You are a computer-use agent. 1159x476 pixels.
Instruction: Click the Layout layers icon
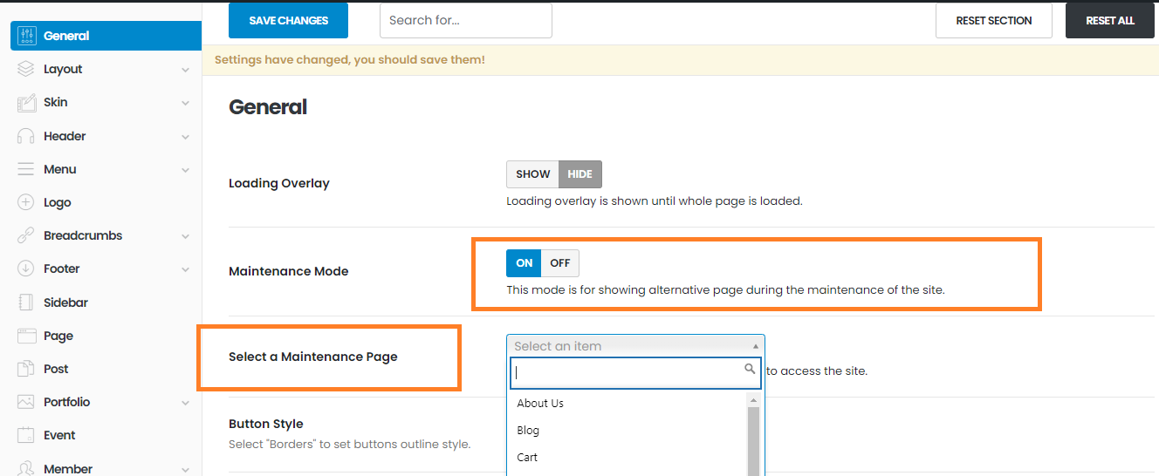click(26, 69)
